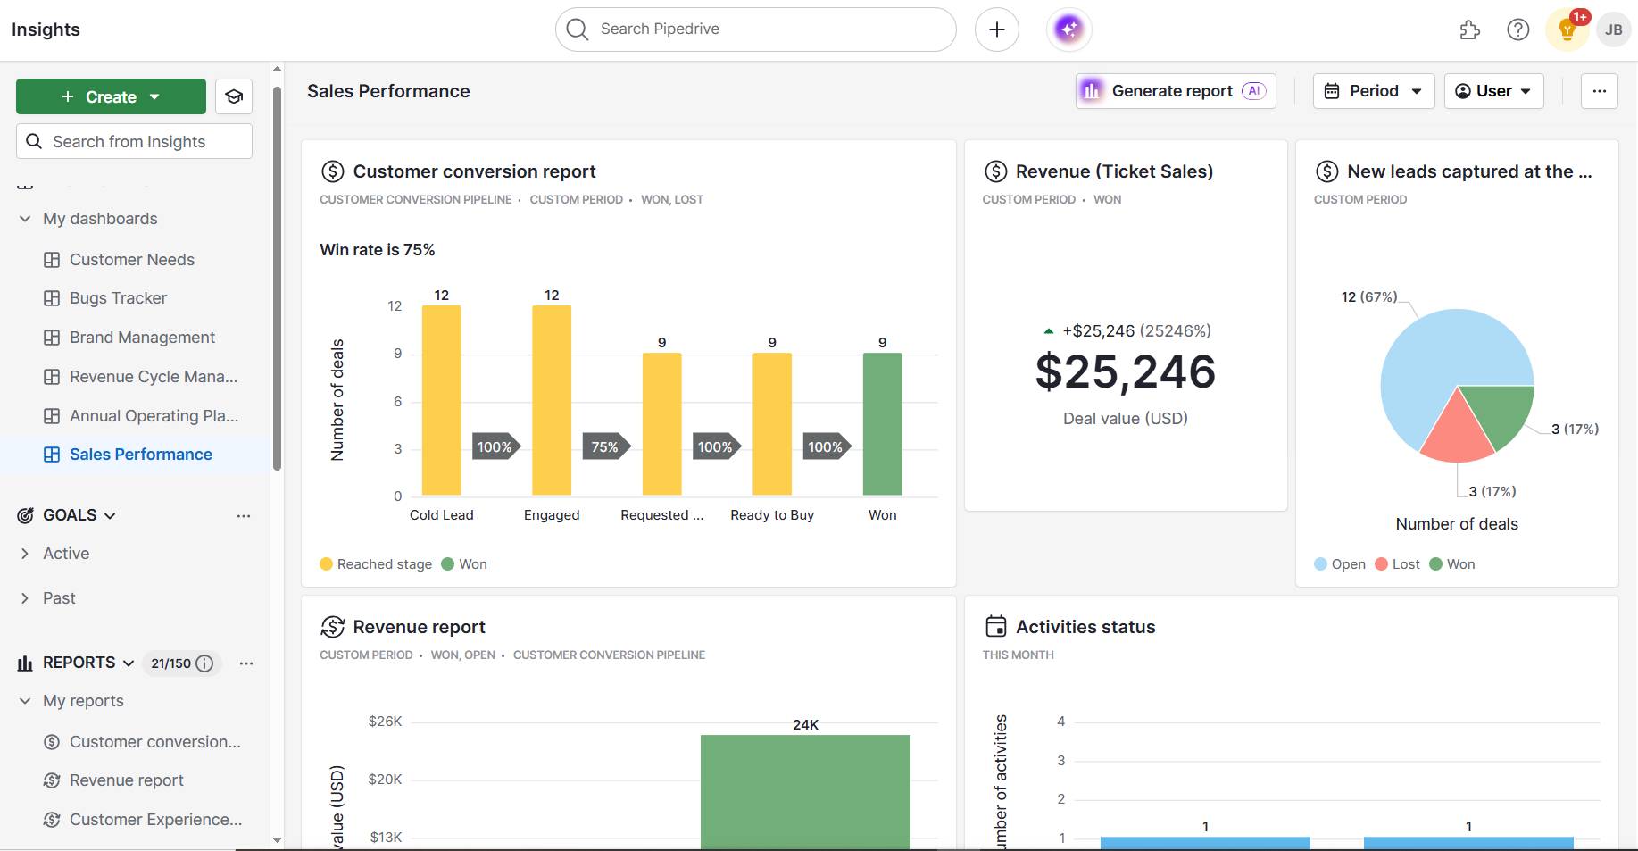Click the Generate report AI button
Viewport: 1638px width, 851px height.
[1174, 90]
